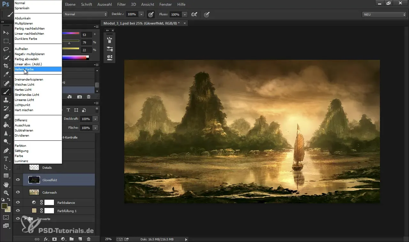The image size is (409, 242).
Task: Select the History Brush tool
Action: pyautogui.click(x=6, y=108)
